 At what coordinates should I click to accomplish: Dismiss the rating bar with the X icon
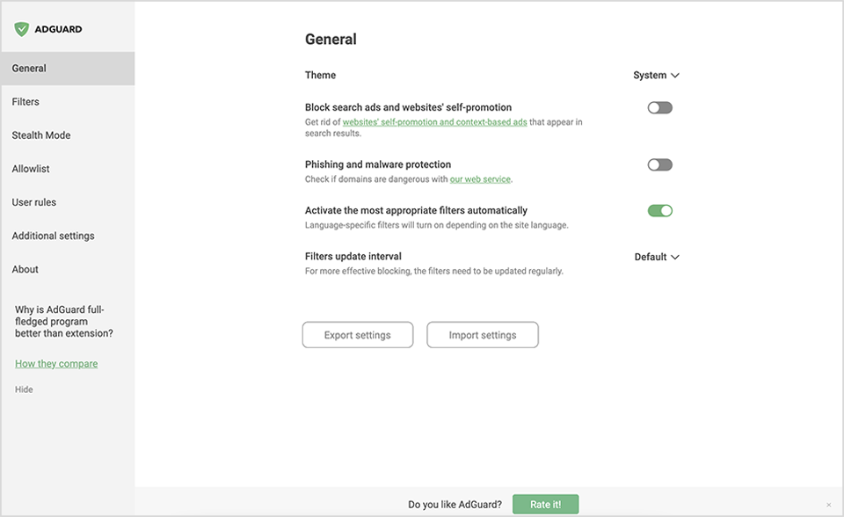[828, 505]
